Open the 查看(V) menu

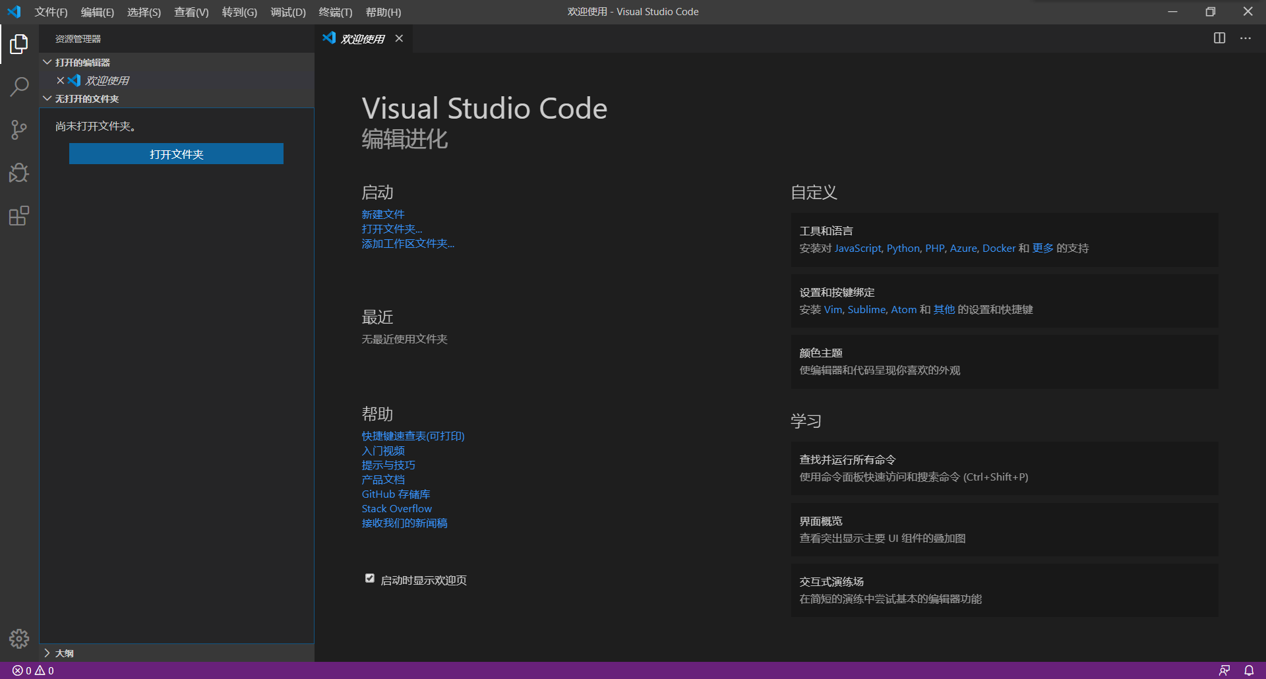191,12
